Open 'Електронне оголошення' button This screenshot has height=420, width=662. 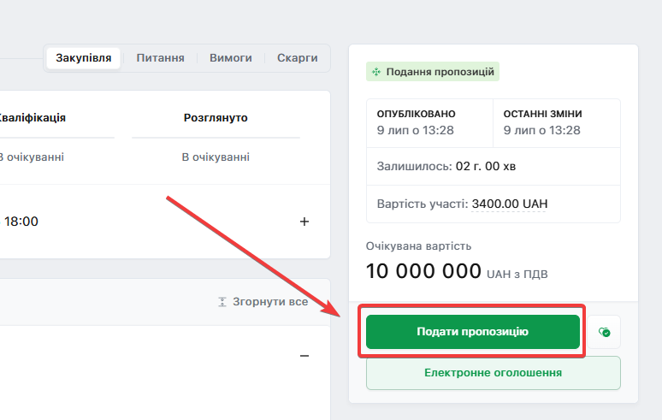point(493,373)
